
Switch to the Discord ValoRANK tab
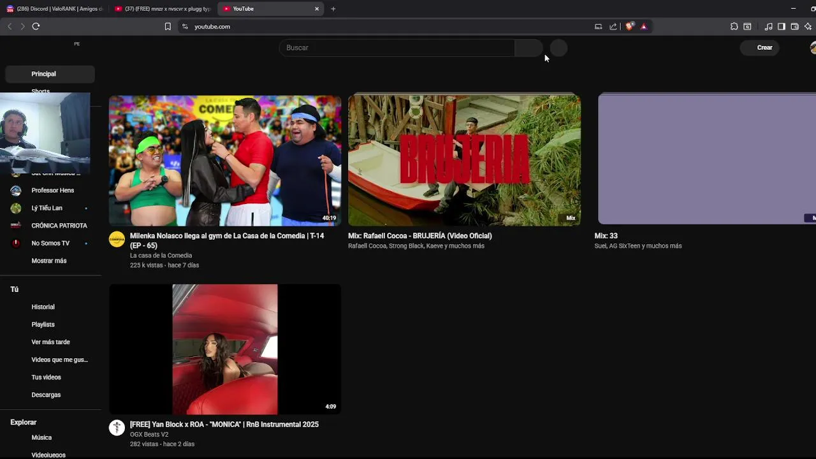[55, 9]
